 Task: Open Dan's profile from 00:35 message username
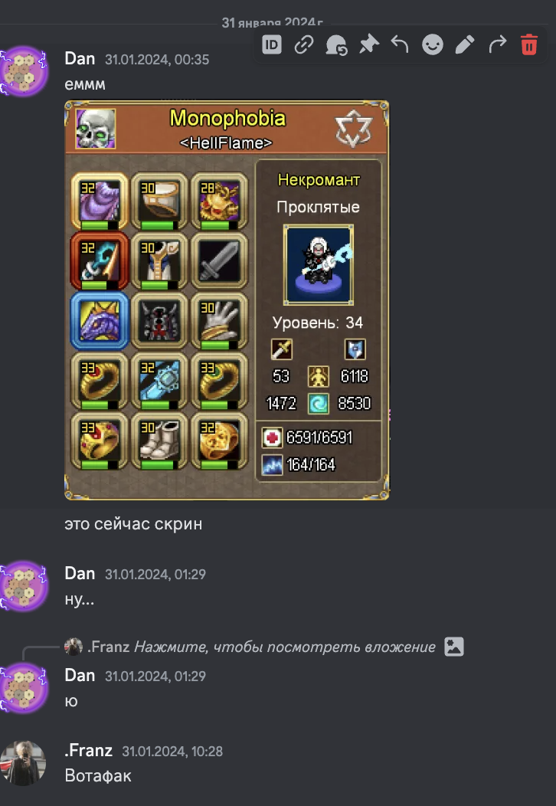80,58
